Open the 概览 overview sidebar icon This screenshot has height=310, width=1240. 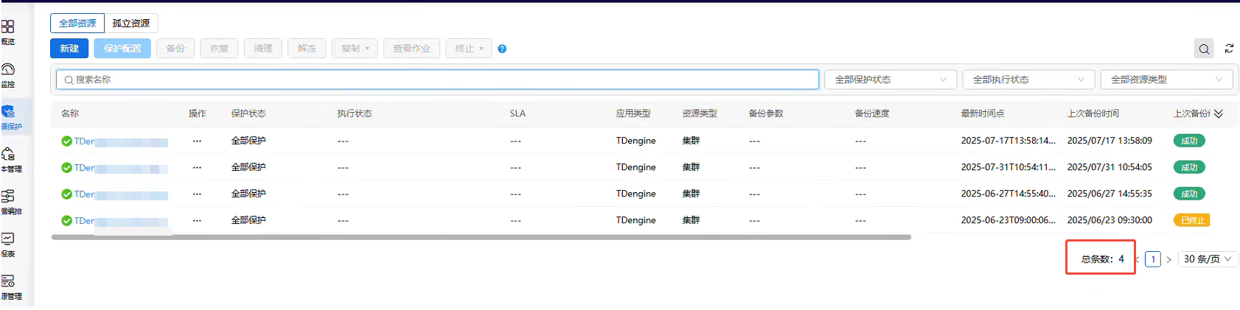tap(7, 27)
